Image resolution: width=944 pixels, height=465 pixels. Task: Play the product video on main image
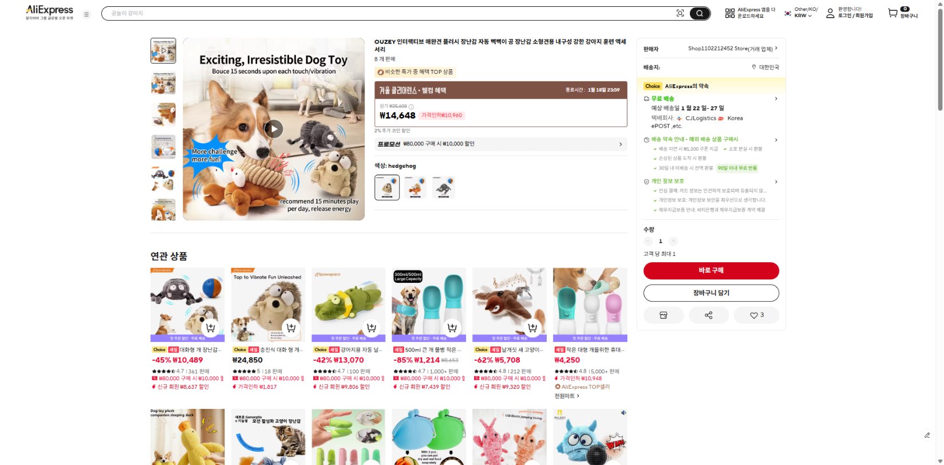click(x=274, y=129)
